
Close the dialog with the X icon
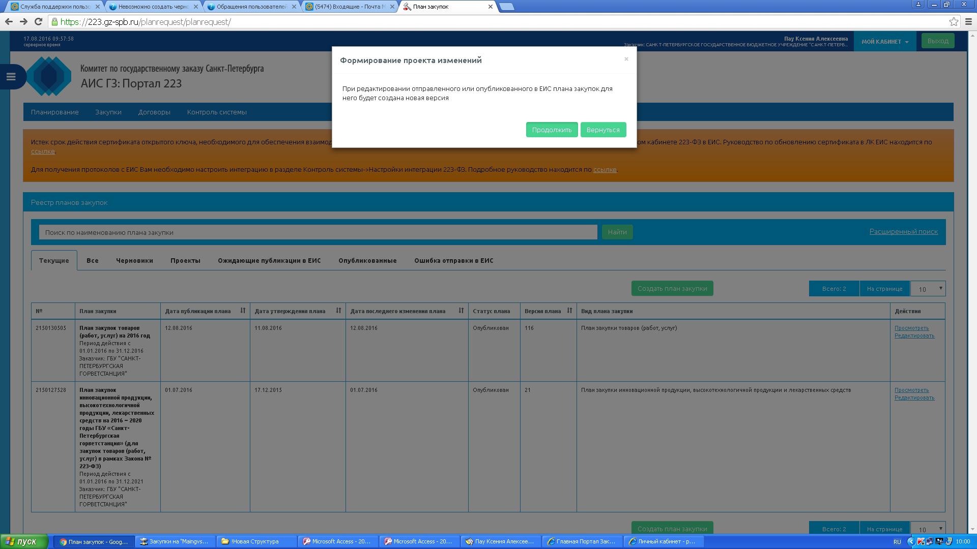tap(626, 59)
